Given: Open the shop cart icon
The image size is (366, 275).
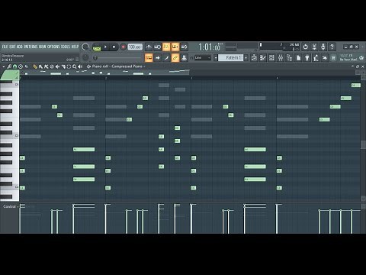Looking at the screenshot, I should click(333, 58).
